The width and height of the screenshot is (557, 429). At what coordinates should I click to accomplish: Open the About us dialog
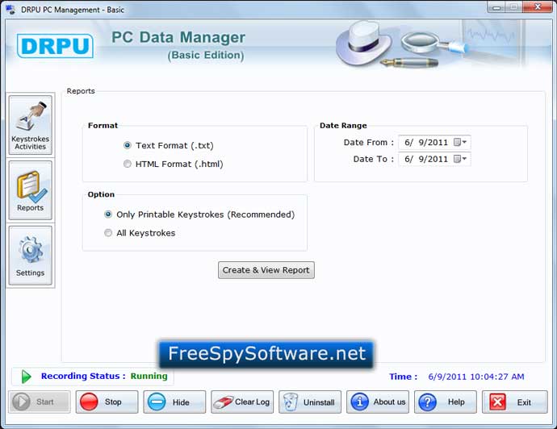378,402
